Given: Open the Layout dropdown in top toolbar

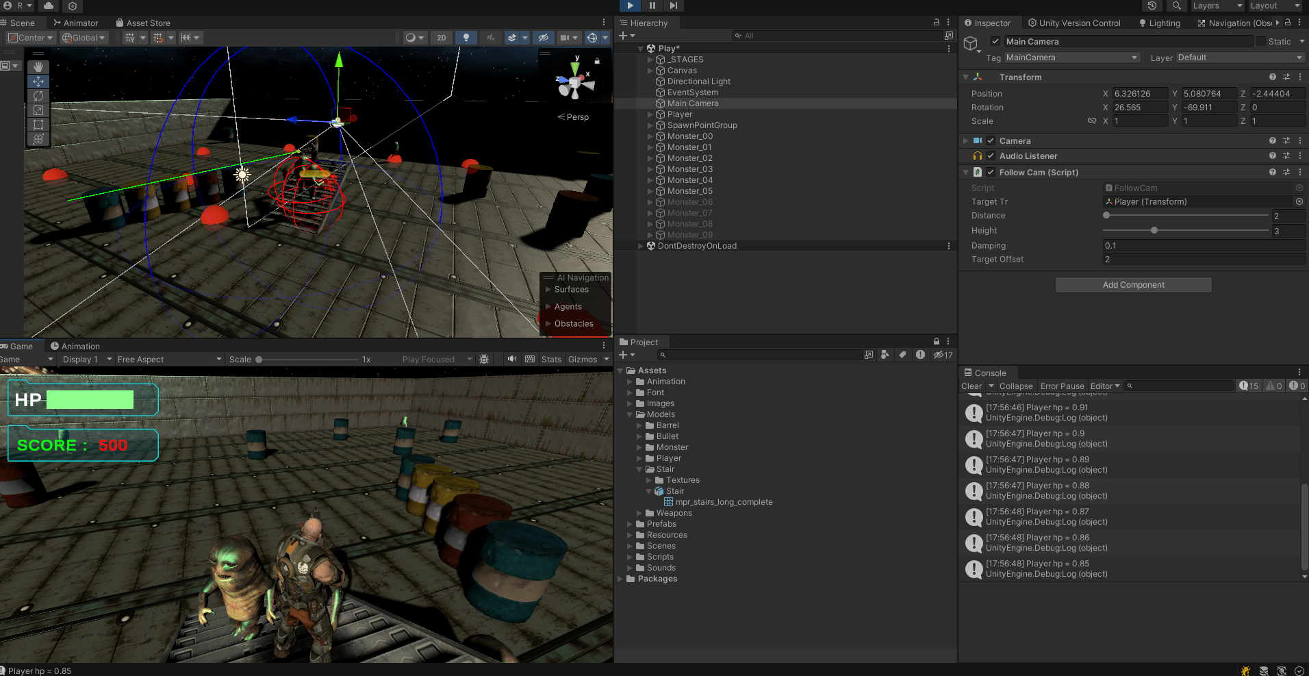Looking at the screenshot, I should pyautogui.click(x=1275, y=5).
